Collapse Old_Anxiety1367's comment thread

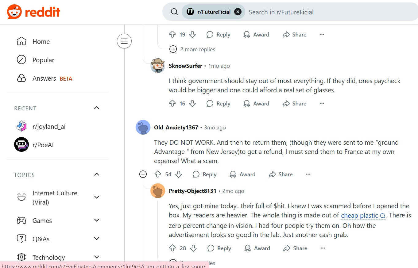click(x=143, y=174)
